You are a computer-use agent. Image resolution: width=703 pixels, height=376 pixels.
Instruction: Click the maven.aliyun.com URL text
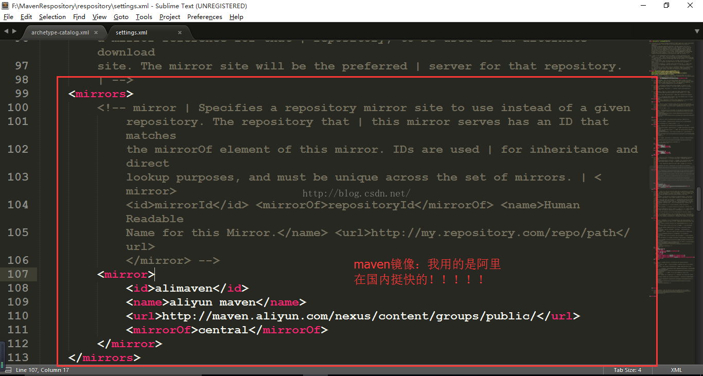(x=349, y=316)
